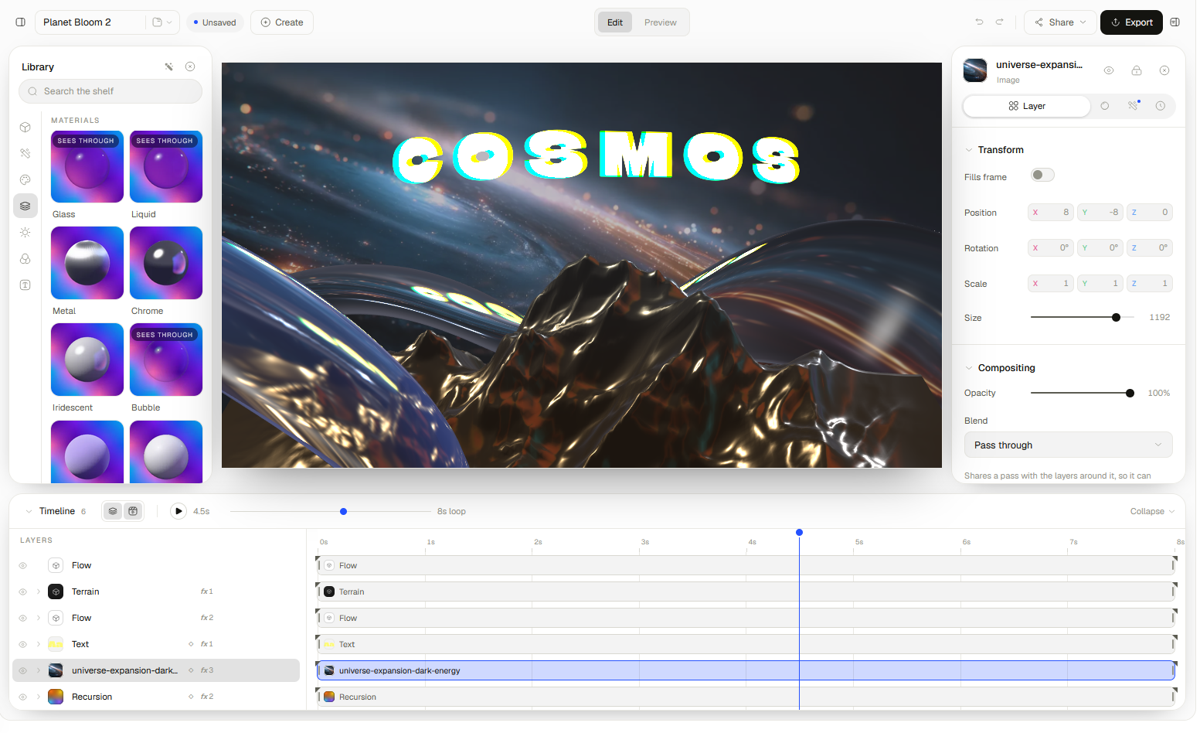Screen dimensions: 1200x733
Task: Click the Position X value field
Action: click(x=1051, y=213)
